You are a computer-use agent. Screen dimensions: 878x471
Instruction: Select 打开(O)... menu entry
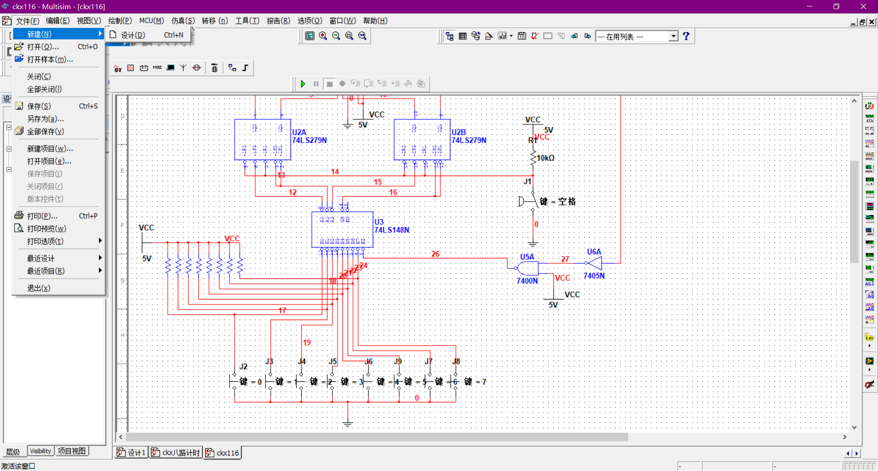coord(59,47)
